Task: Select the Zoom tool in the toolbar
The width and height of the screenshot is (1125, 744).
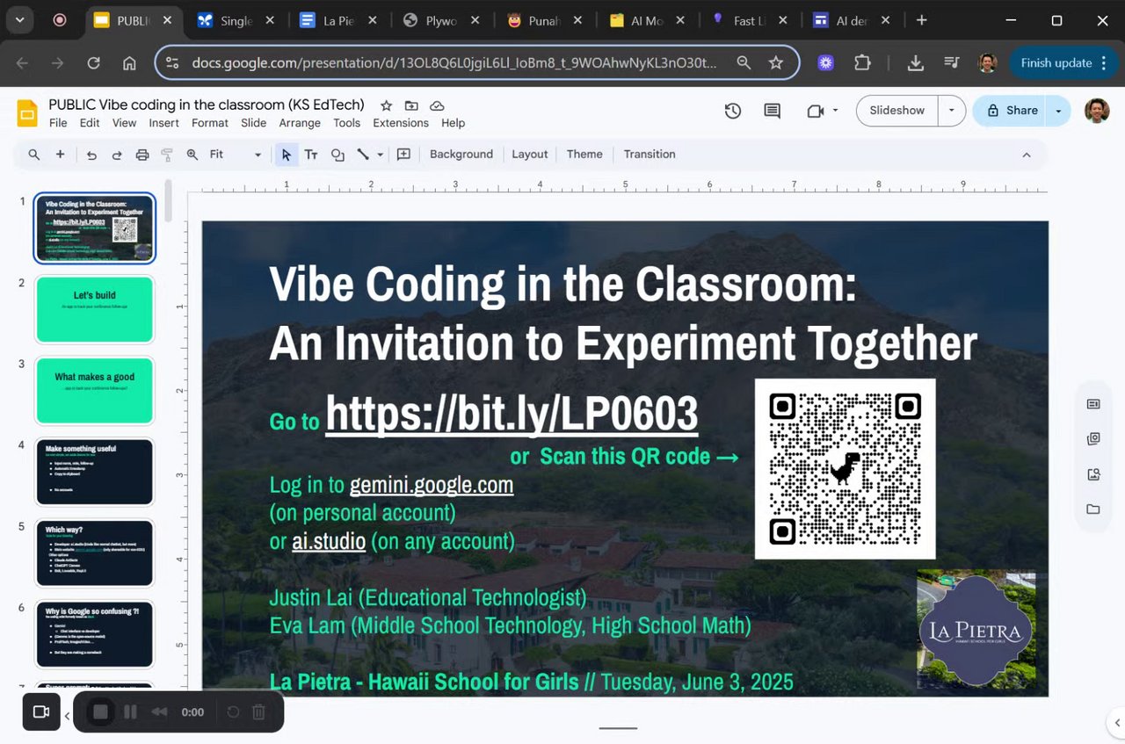Action: coord(192,155)
